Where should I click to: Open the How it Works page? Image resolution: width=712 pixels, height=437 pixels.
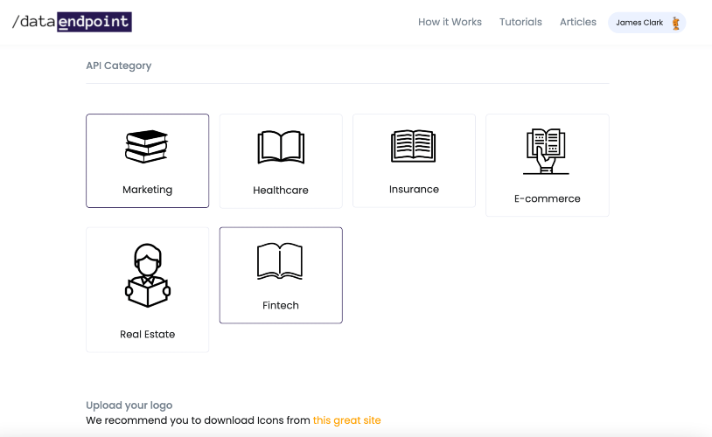[450, 22]
